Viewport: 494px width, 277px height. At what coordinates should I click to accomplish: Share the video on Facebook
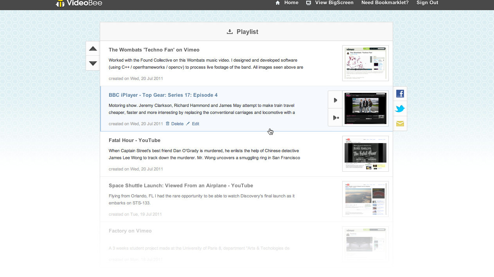[x=400, y=94]
